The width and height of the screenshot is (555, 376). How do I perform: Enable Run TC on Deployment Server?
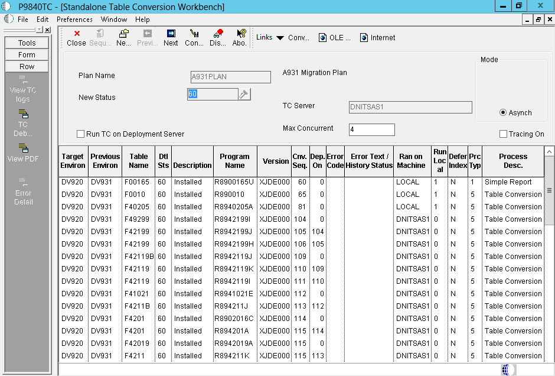click(81, 134)
